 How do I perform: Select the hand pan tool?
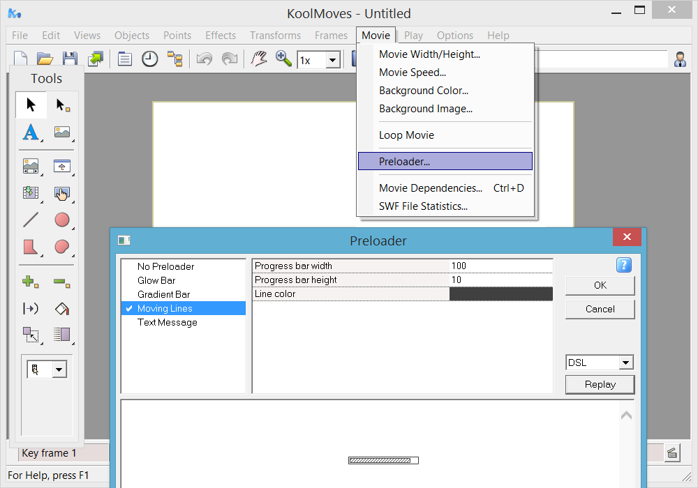[x=259, y=59]
